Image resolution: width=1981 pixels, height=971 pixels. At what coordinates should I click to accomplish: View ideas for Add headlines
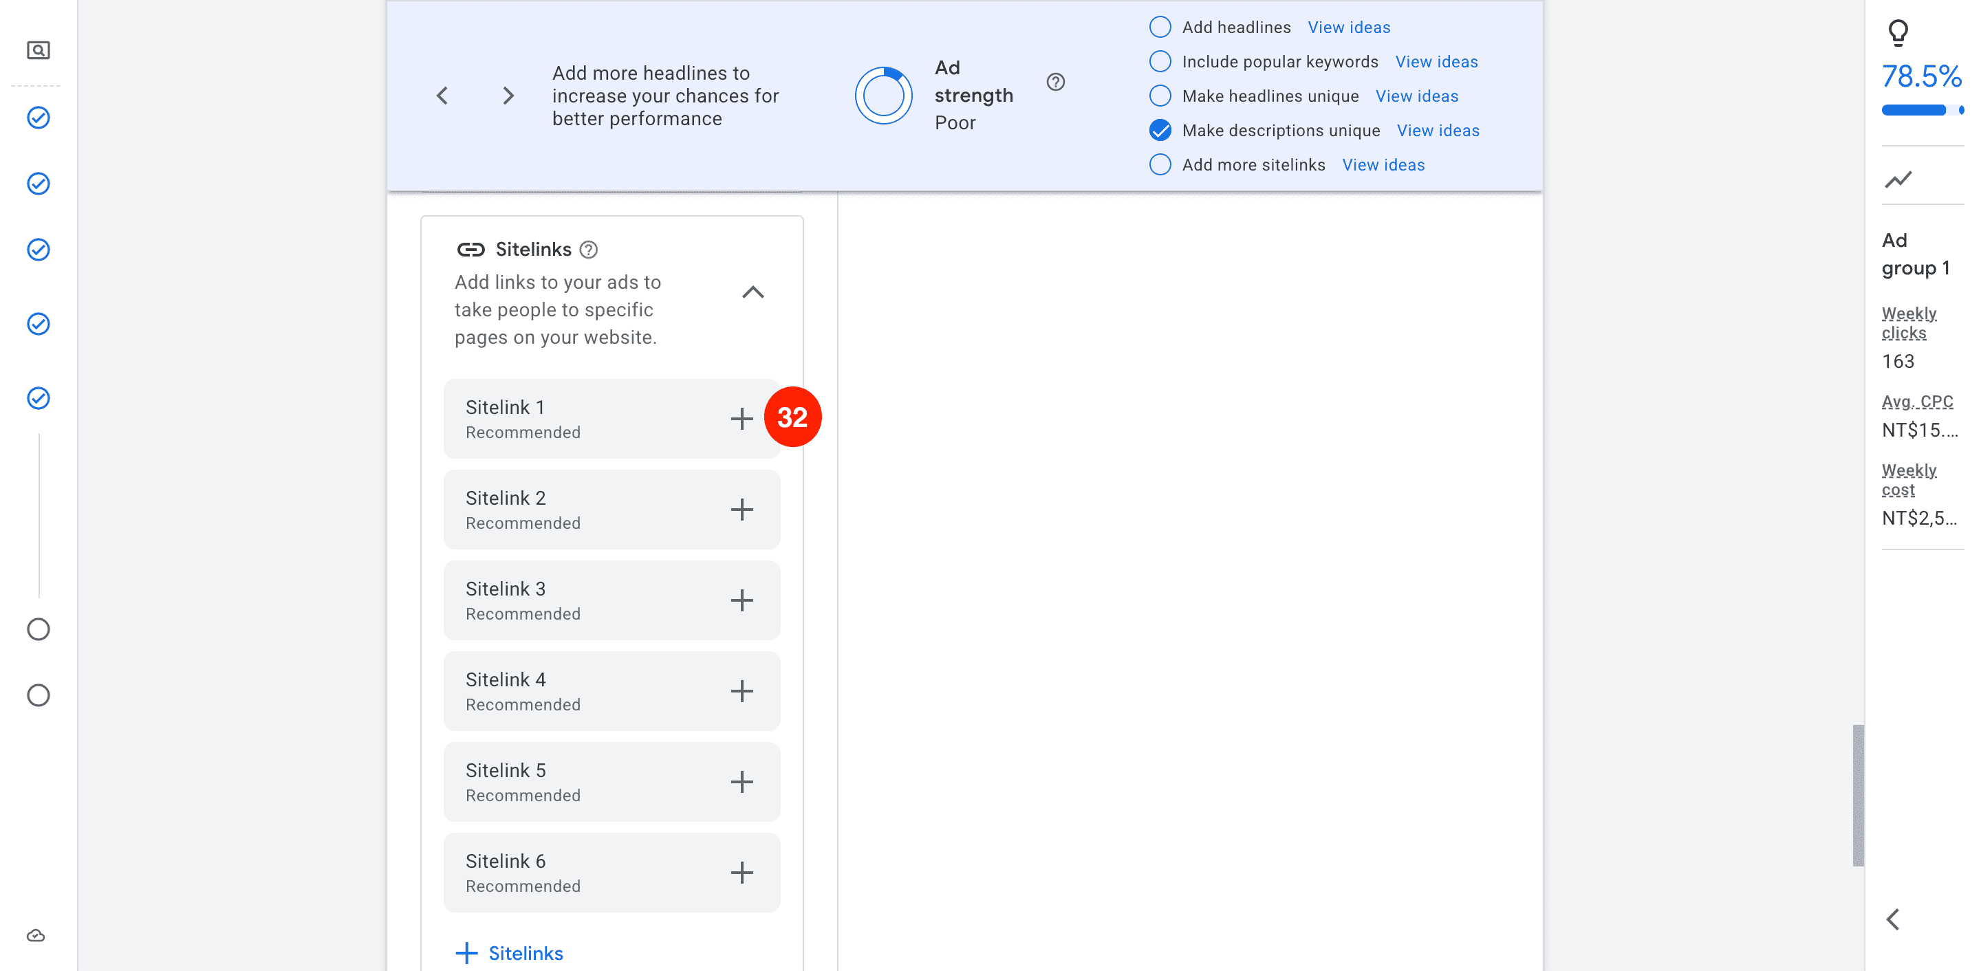[1349, 27]
